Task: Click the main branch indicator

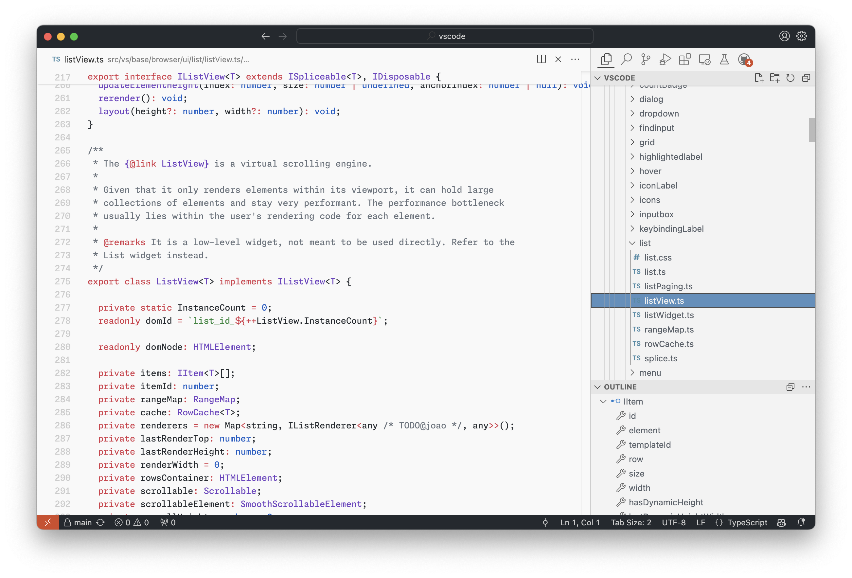Action: [x=82, y=522]
